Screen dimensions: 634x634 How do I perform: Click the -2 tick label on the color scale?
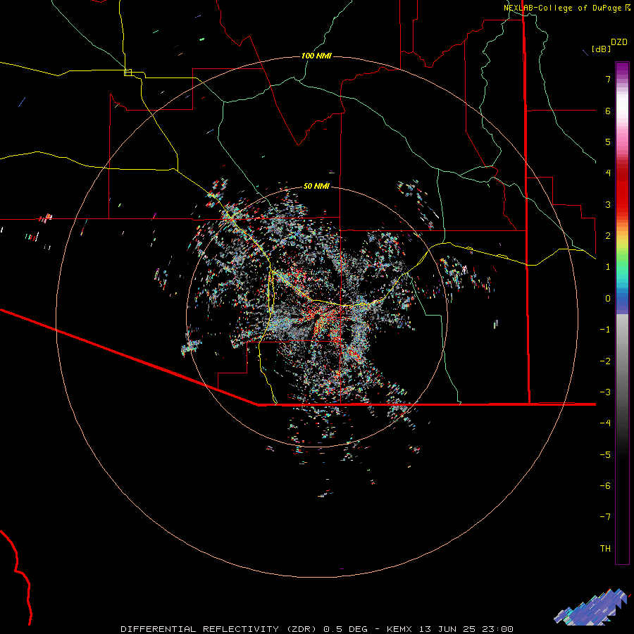coord(605,361)
